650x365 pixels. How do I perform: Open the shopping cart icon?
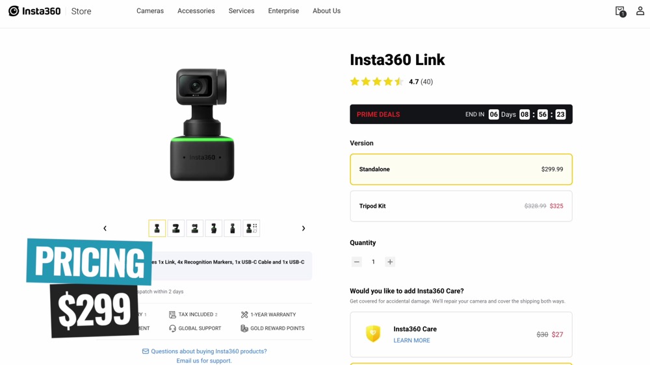620,11
